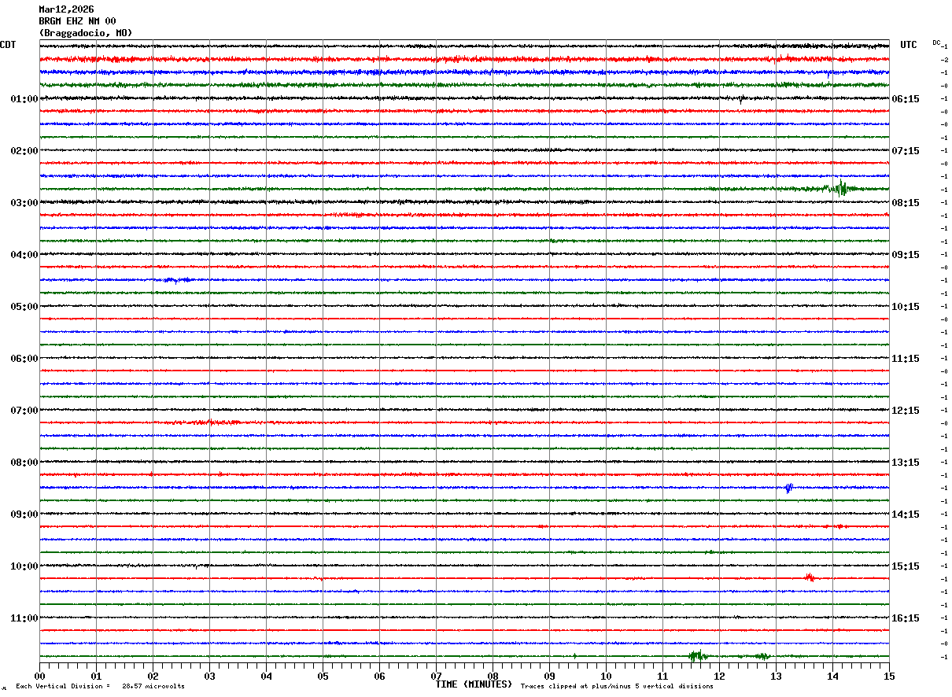Select the BRGM EHZ NM 00 station code

tap(77, 21)
